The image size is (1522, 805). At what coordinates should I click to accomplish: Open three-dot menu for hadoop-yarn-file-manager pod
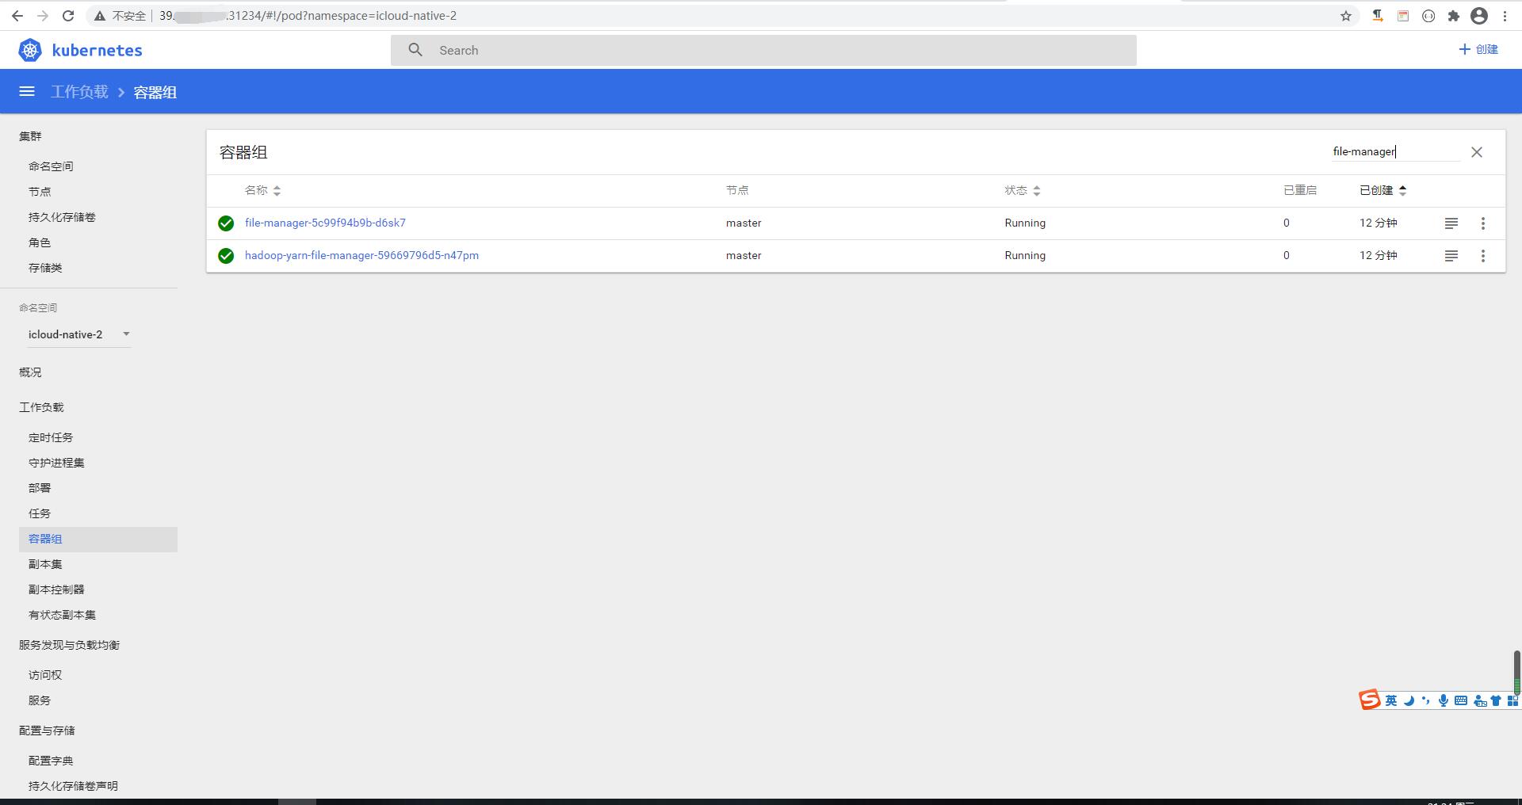pyautogui.click(x=1483, y=255)
